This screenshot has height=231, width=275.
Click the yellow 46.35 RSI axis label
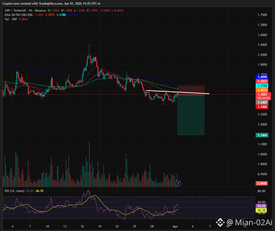pyautogui.click(x=261, y=210)
